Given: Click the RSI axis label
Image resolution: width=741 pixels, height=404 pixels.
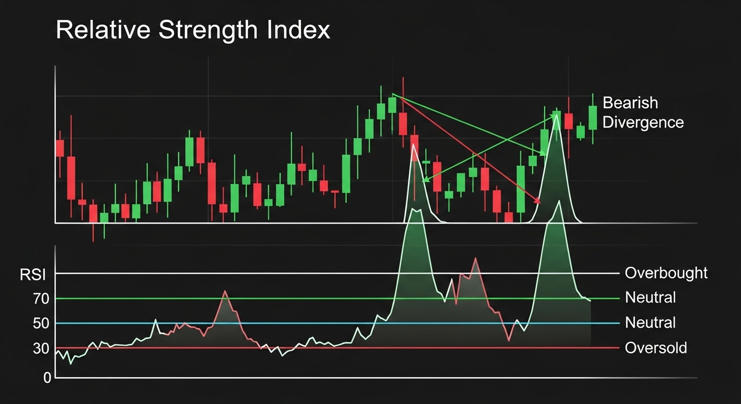Looking at the screenshot, I should 34,274.
